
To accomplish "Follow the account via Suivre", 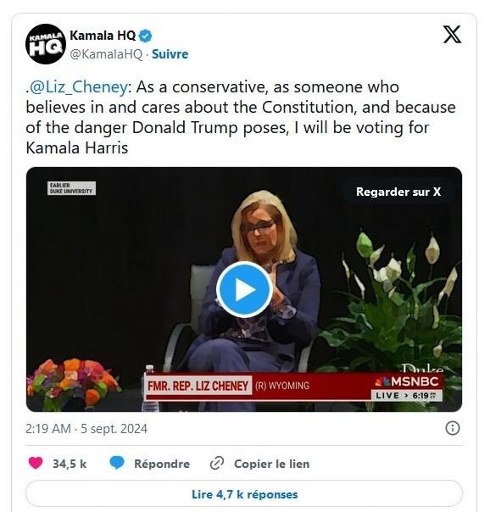I will [170, 54].
